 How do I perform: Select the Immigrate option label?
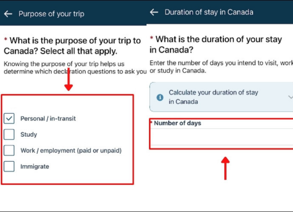click(35, 166)
